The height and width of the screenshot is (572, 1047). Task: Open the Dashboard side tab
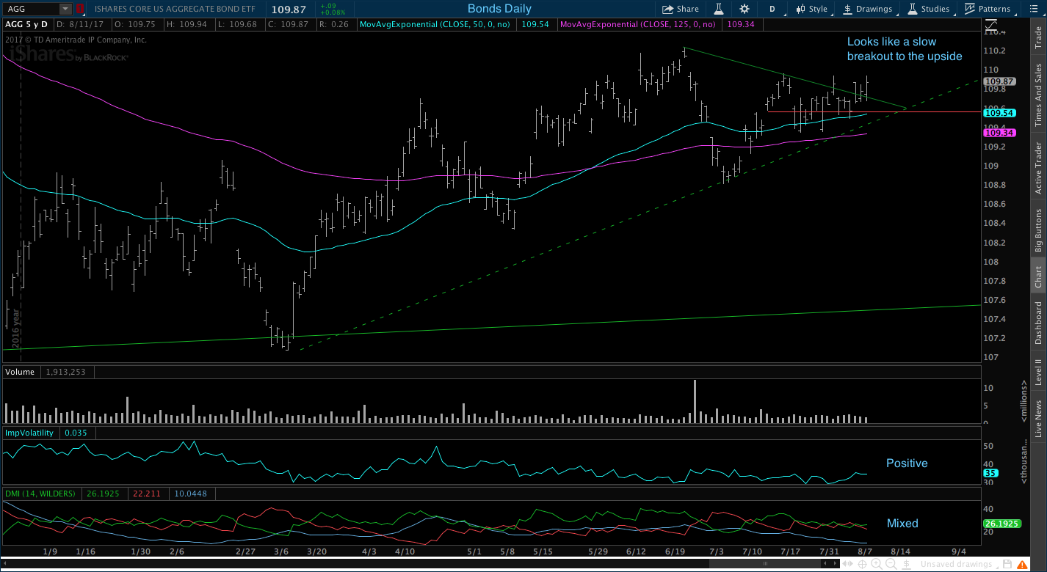click(1038, 323)
